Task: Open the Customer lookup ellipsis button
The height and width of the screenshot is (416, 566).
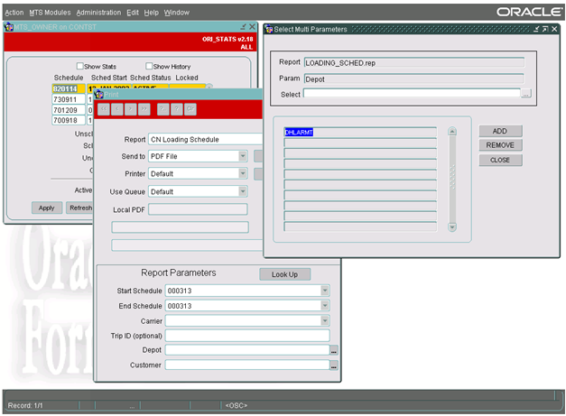Action: (x=334, y=365)
